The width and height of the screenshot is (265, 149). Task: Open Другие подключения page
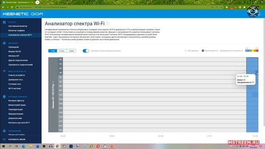(18, 60)
